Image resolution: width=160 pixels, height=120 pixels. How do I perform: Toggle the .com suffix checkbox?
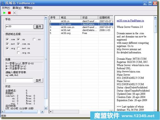tap(7, 39)
